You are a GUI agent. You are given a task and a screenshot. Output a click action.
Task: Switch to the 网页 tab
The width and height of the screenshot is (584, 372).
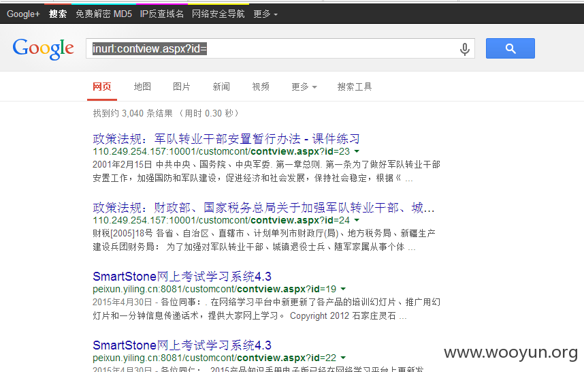(x=102, y=87)
